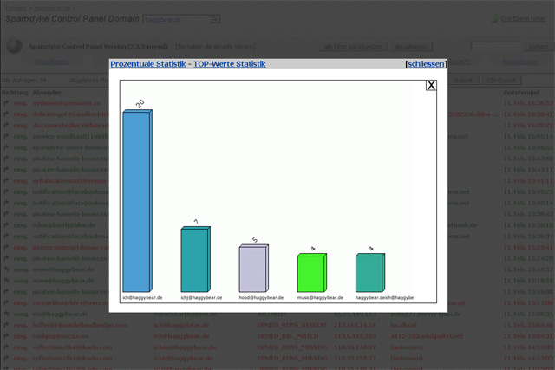Click the DENIED_RDNS_RESOLVE status cell
Viewport: 555px width, 370px height.
pyautogui.click(x=292, y=325)
